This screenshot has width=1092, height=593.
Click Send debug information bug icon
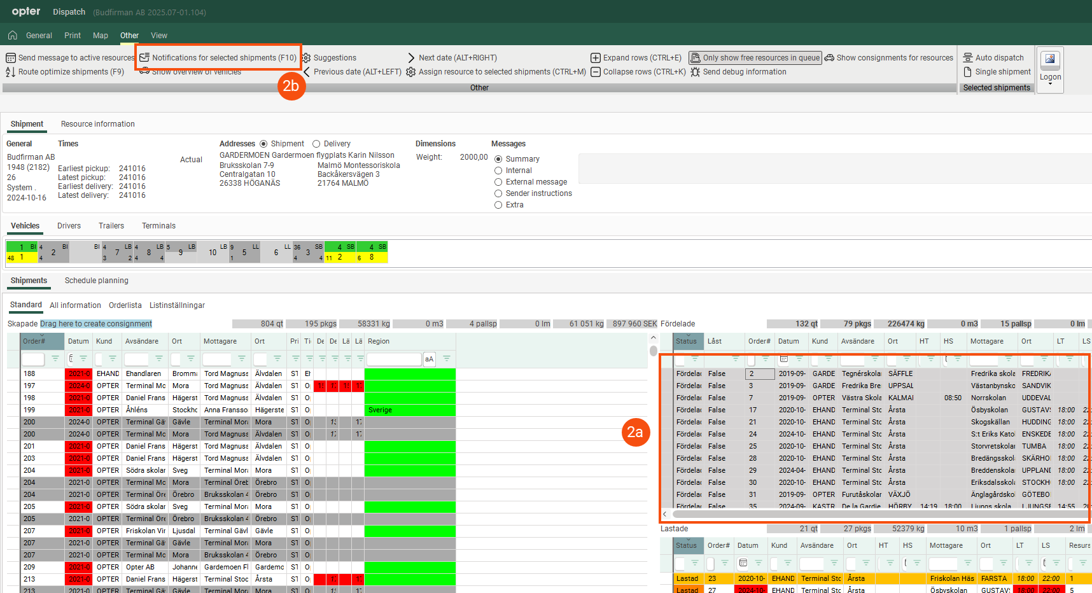coord(696,72)
